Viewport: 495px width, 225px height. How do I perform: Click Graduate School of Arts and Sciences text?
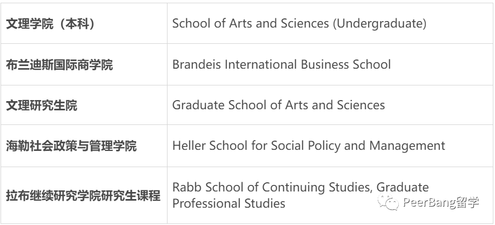click(279, 105)
